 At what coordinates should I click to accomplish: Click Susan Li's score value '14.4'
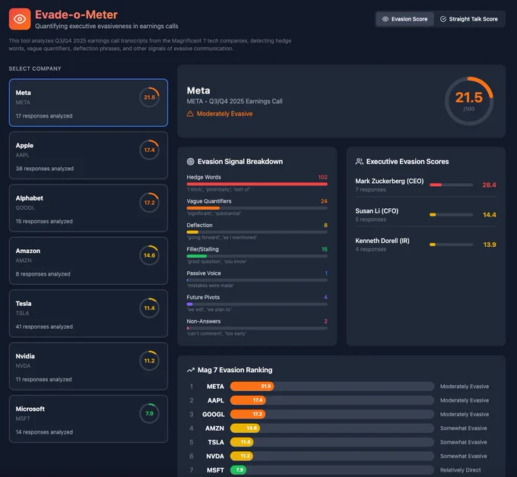click(490, 215)
